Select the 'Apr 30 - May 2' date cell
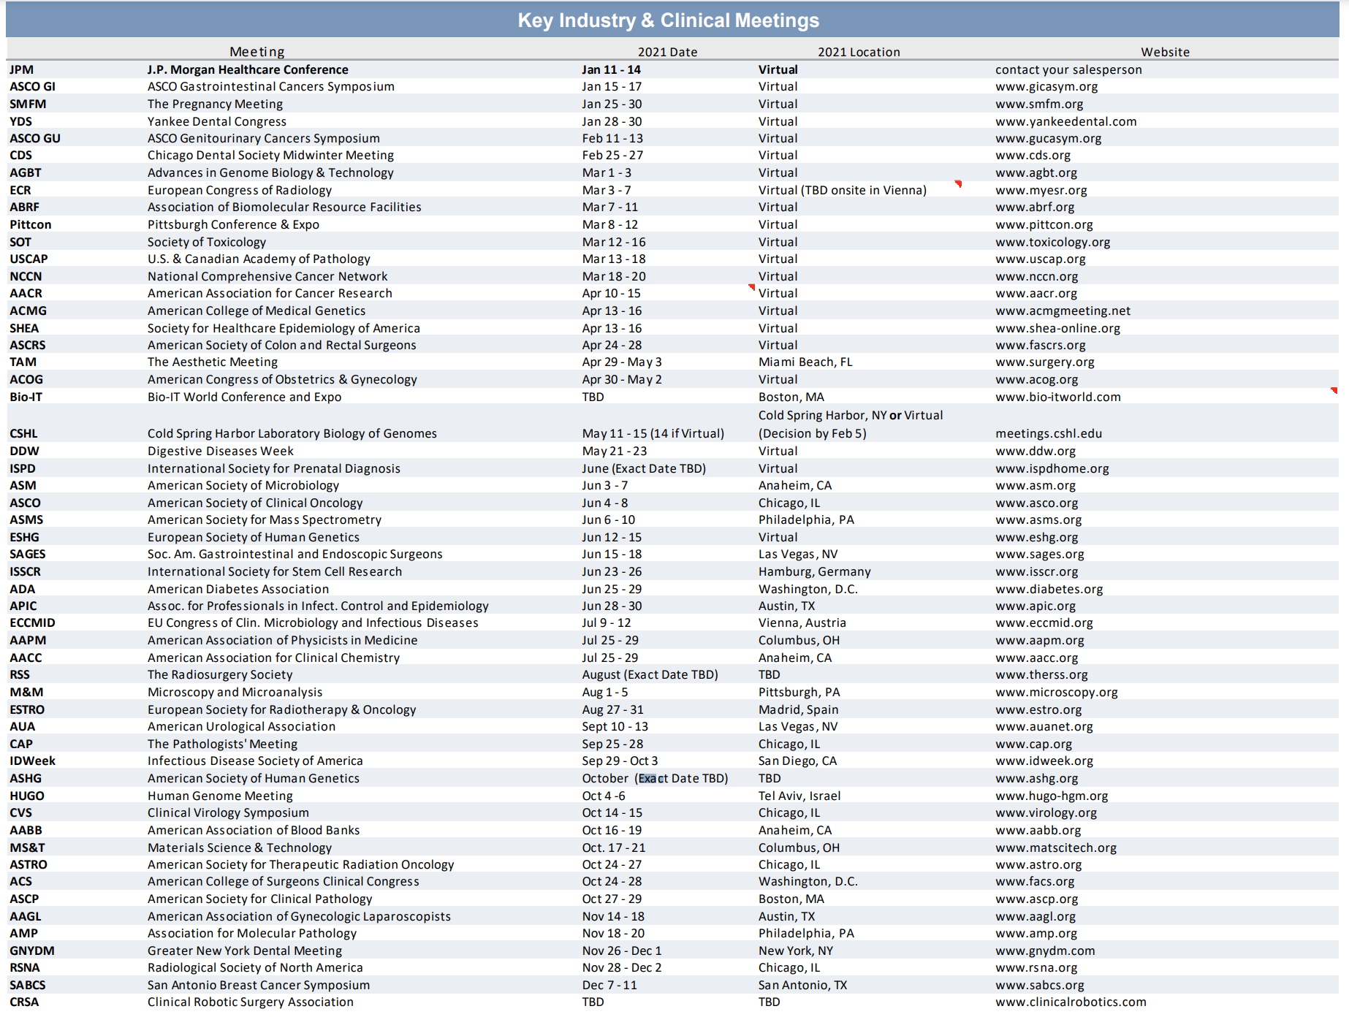The width and height of the screenshot is (1349, 1017). point(622,380)
